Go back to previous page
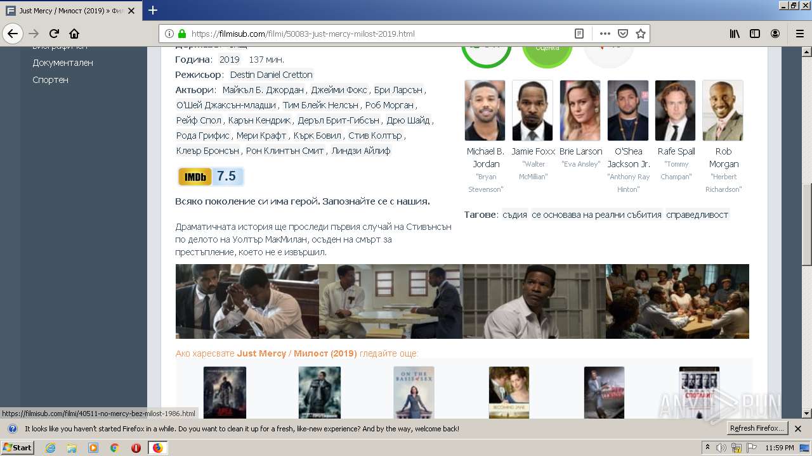Viewport: 812px width, 456px height. point(13,34)
